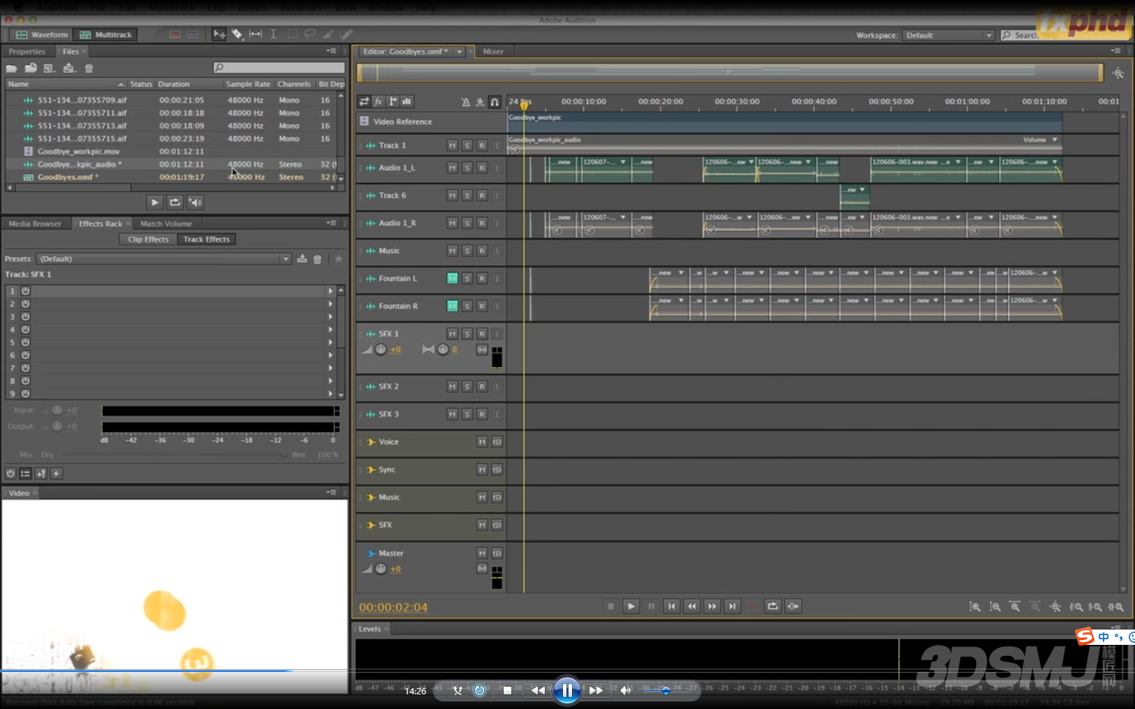
Task: Open the Levels panel tab
Action: [x=370, y=629]
